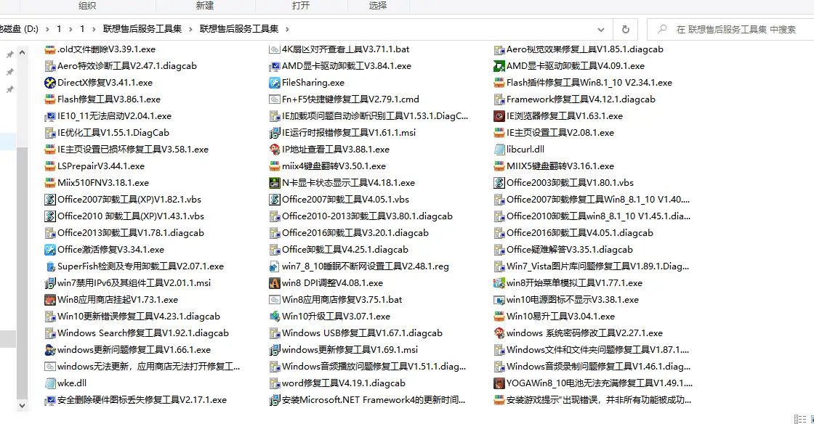Click the N卡显卡状态显示工具V4.18.1.exe icon
Image resolution: width=814 pixels, height=424 pixels.
coord(275,183)
